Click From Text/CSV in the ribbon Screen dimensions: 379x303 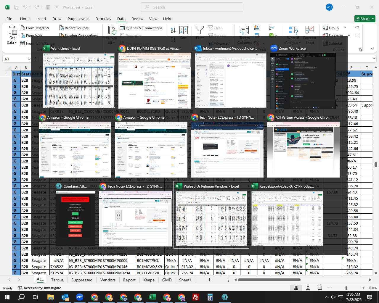35,28
